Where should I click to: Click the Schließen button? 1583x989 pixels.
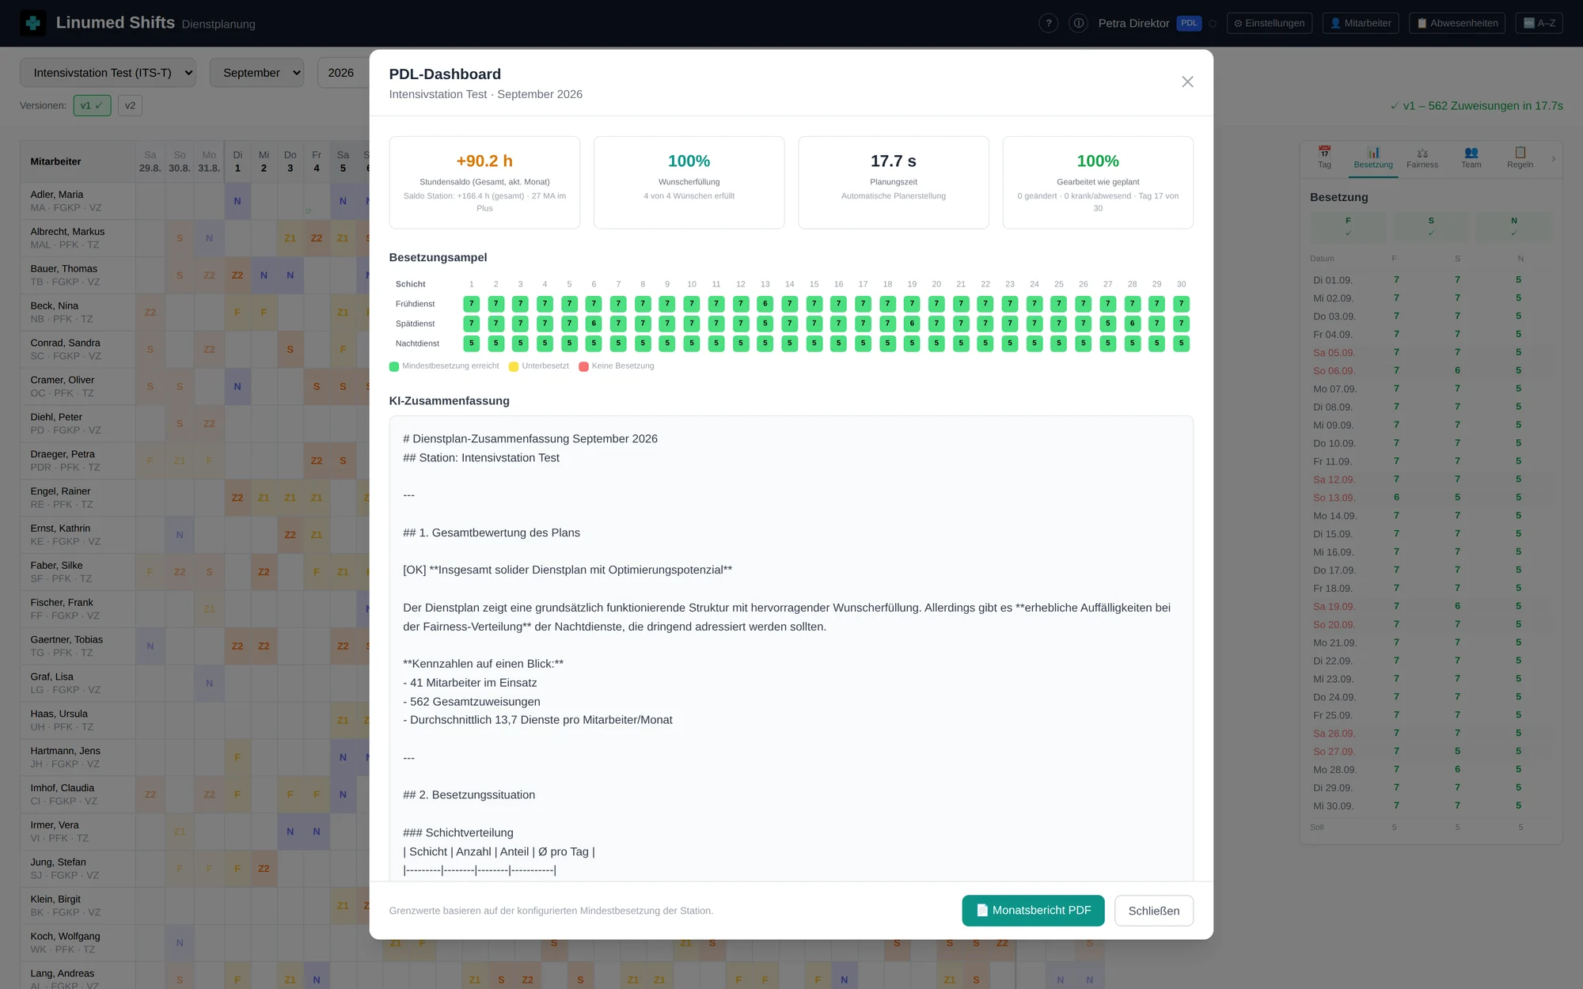pyautogui.click(x=1153, y=911)
